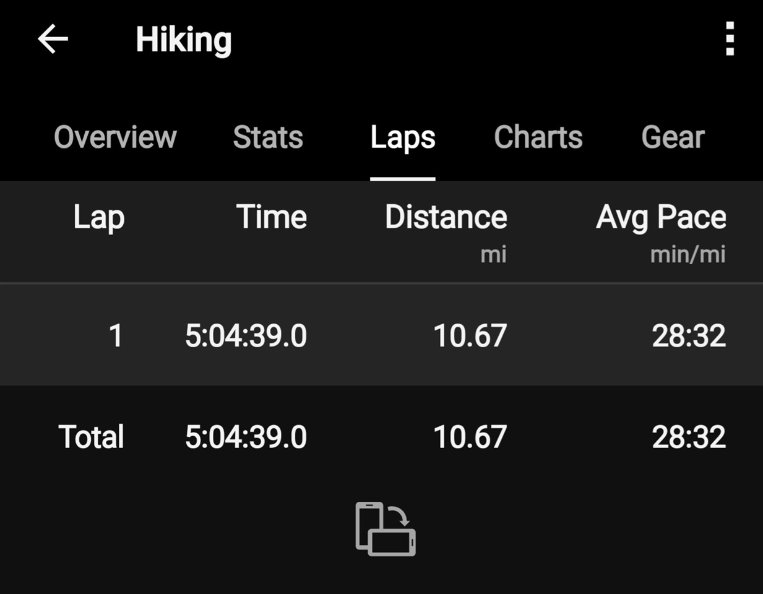Click the Hiking activity title
763x594 pixels.
tap(184, 41)
